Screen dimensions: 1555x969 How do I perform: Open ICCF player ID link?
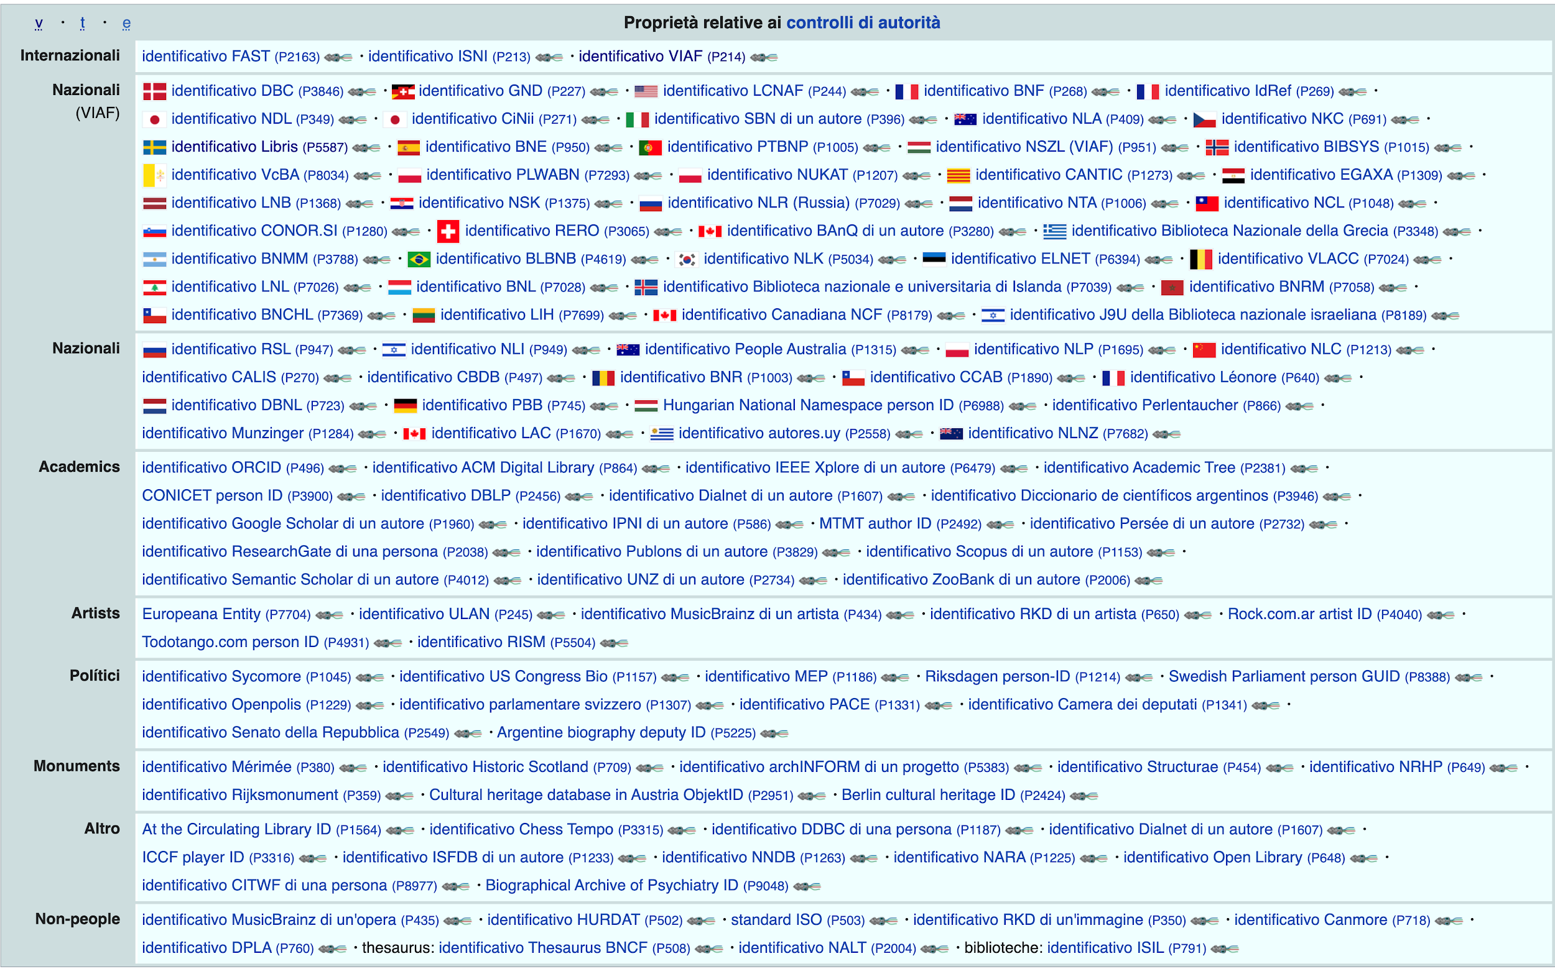[218, 858]
